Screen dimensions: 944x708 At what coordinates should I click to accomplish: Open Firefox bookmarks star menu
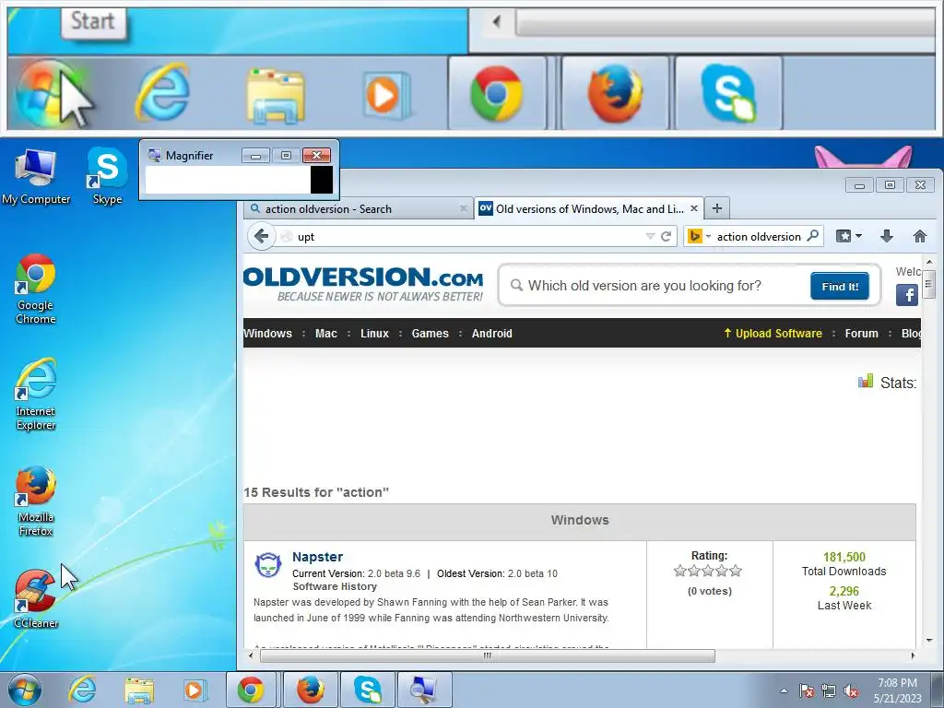coord(848,236)
